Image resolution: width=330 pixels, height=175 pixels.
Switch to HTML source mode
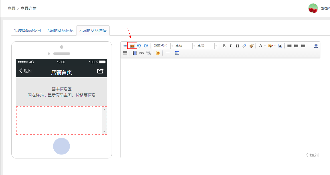(x=125, y=46)
